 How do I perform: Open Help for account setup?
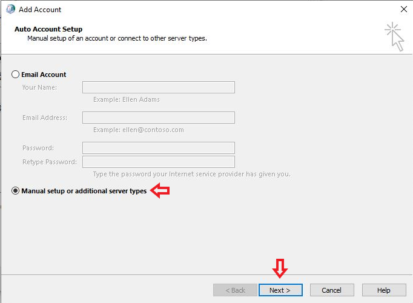pyautogui.click(x=384, y=290)
